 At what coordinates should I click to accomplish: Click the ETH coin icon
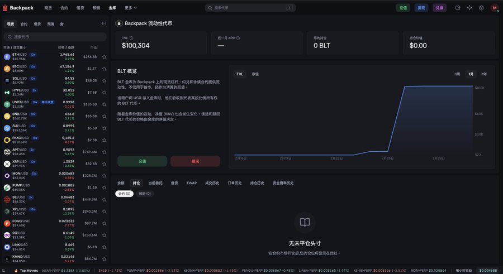[x=7, y=57]
